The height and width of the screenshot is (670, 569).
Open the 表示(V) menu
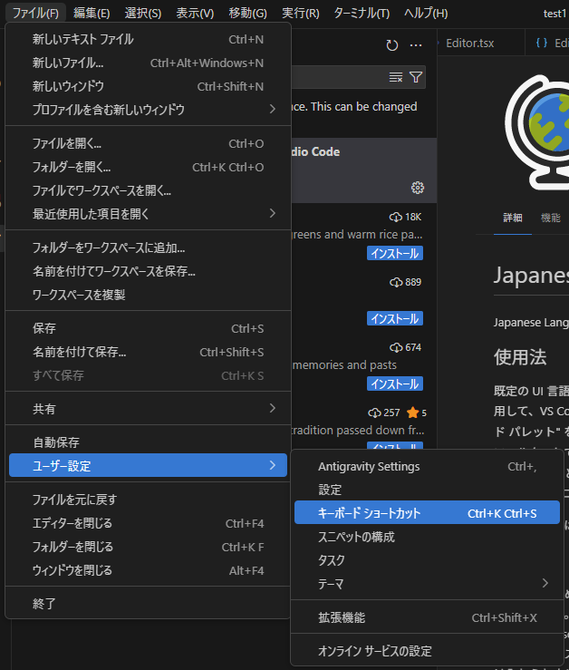195,14
